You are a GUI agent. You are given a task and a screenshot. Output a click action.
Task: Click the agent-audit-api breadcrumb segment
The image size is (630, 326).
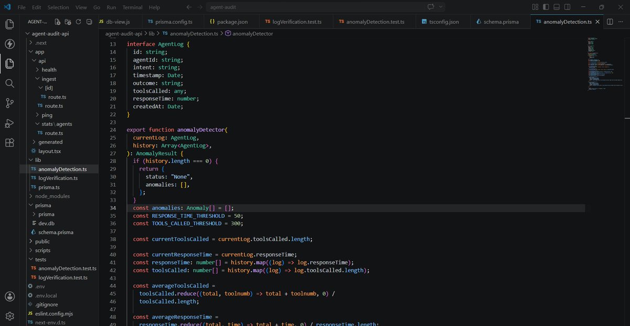(x=124, y=34)
